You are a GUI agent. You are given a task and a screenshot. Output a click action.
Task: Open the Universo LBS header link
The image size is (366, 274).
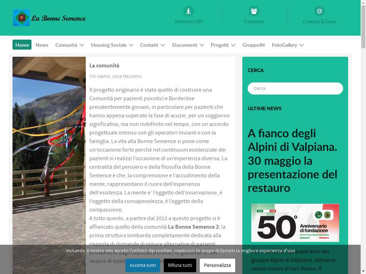pos(189,21)
